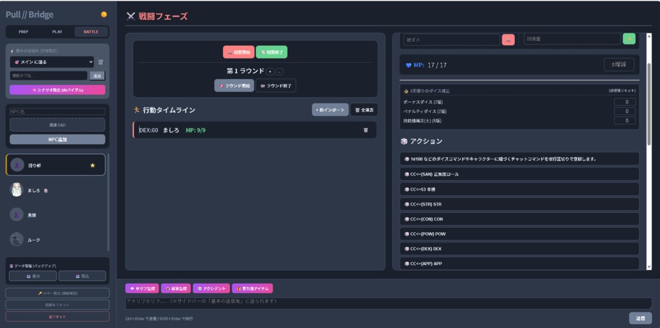
Task: Click ましろ avatar thumbnail
Action: point(17,190)
